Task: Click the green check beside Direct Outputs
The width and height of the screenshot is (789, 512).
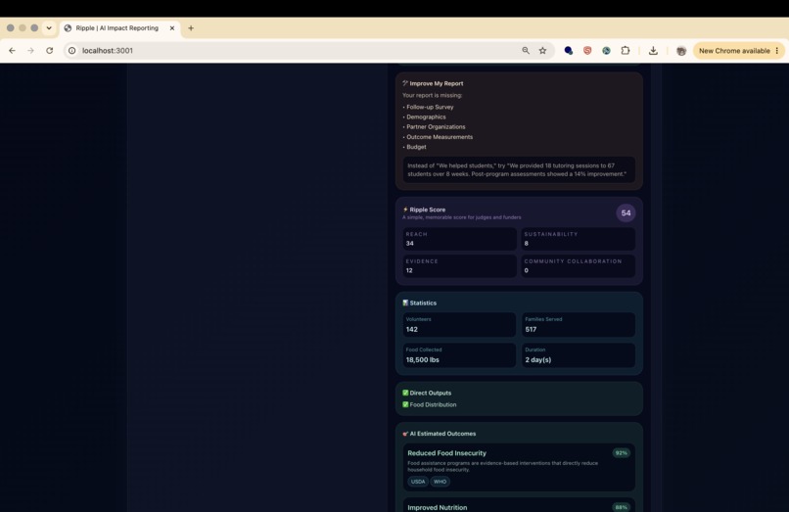Action: [x=405, y=393]
